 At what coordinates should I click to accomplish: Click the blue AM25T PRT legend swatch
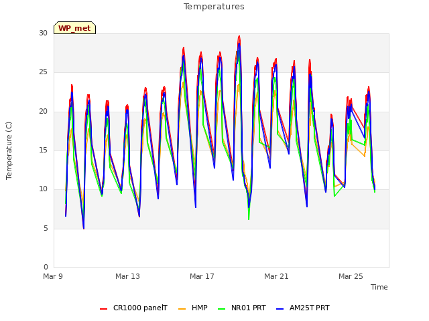(280, 309)
